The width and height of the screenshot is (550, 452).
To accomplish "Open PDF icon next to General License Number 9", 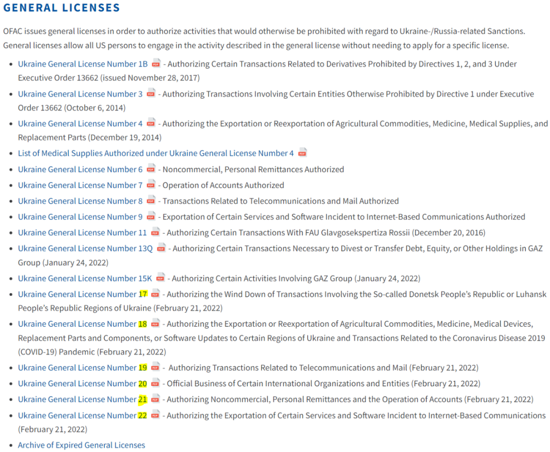I will click(151, 216).
